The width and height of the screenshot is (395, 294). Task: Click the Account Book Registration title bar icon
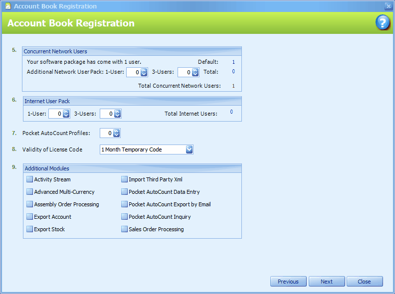pyautogui.click(x=8, y=6)
